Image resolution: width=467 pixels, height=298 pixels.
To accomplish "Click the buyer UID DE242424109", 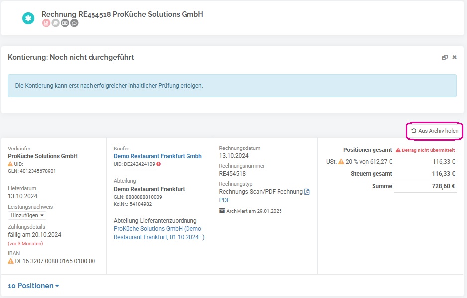I will [139, 164].
